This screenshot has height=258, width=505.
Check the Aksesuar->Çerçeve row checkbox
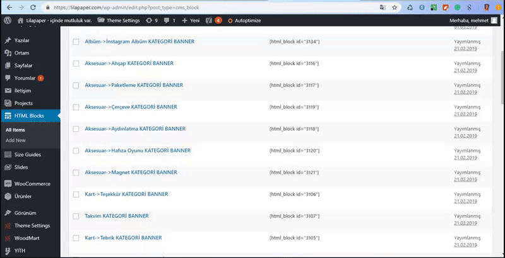tap(76, 108)
